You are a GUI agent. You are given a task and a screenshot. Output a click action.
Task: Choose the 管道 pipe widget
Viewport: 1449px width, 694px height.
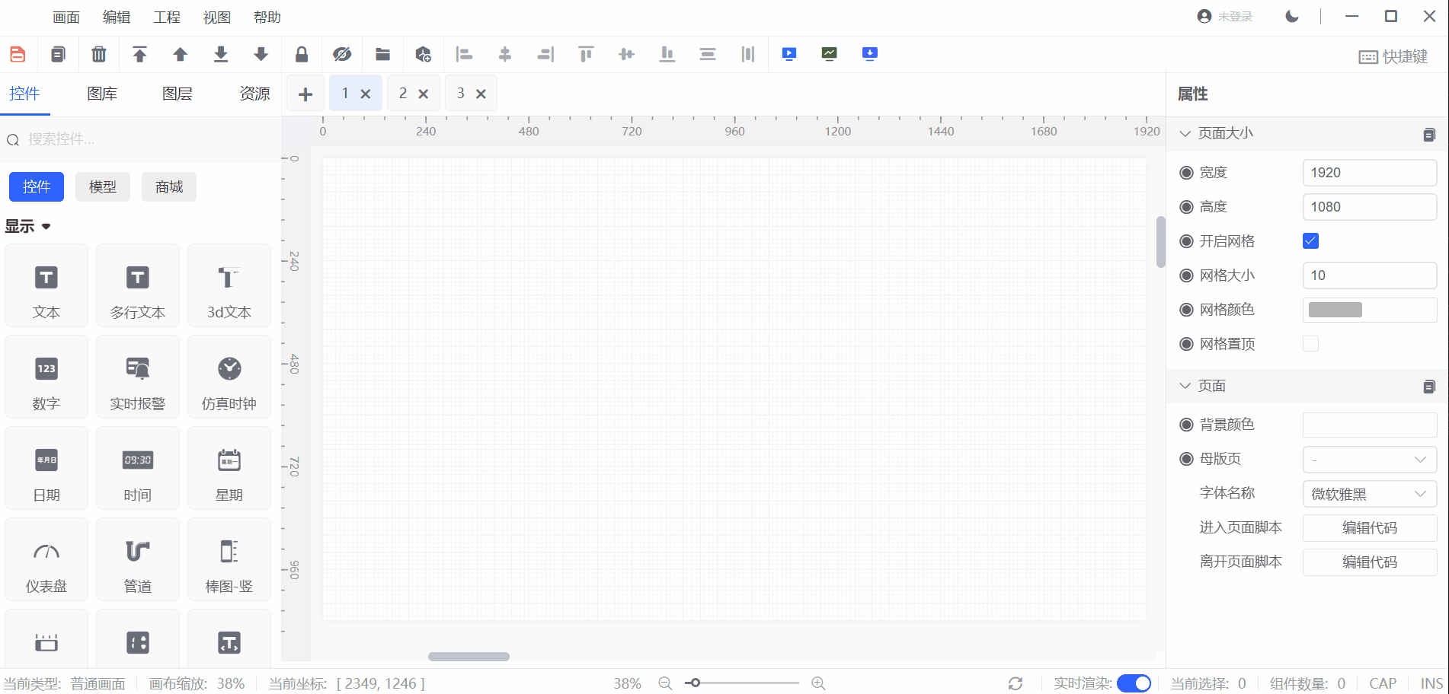tap(138, 560)
